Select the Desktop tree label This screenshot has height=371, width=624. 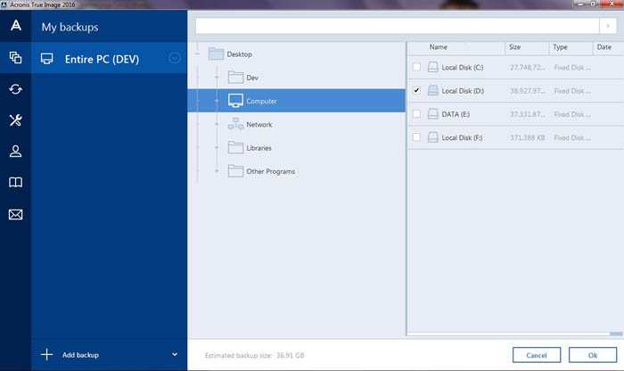click(239, 54)
